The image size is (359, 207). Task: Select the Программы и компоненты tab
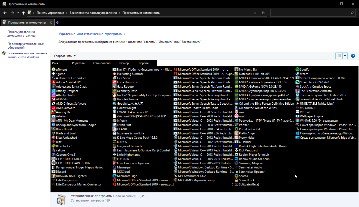tap(27, 23)
